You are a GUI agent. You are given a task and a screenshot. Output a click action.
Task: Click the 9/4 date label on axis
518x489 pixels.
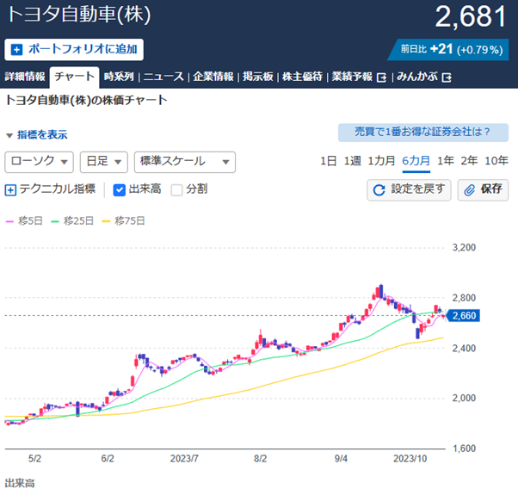[x=341, y=459]
